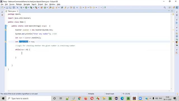
Task: Click the Save All toolbar icon
Action: point(10,8)
